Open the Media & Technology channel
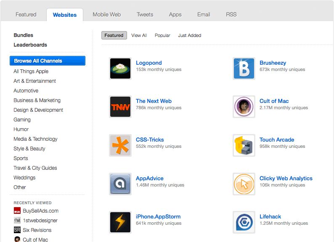 tap(35, 139)
